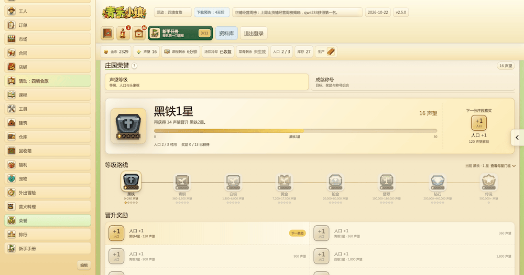
Task: Click the production item icon in status bar
Action: point(331,51)
